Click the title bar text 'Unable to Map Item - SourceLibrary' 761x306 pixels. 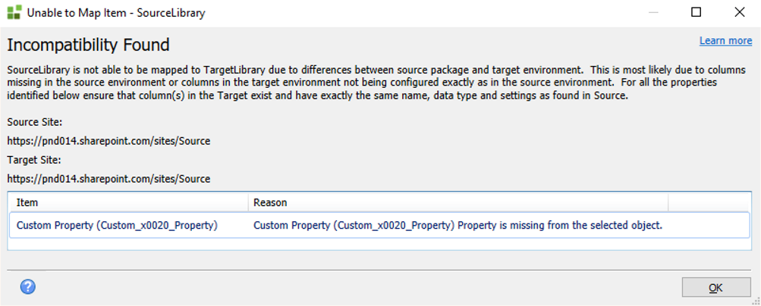[x=116, y=13]
